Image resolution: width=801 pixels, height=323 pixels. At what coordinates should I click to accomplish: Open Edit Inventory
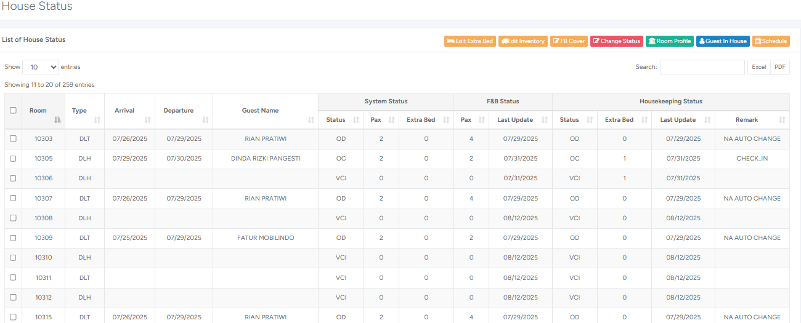[523, 41]
